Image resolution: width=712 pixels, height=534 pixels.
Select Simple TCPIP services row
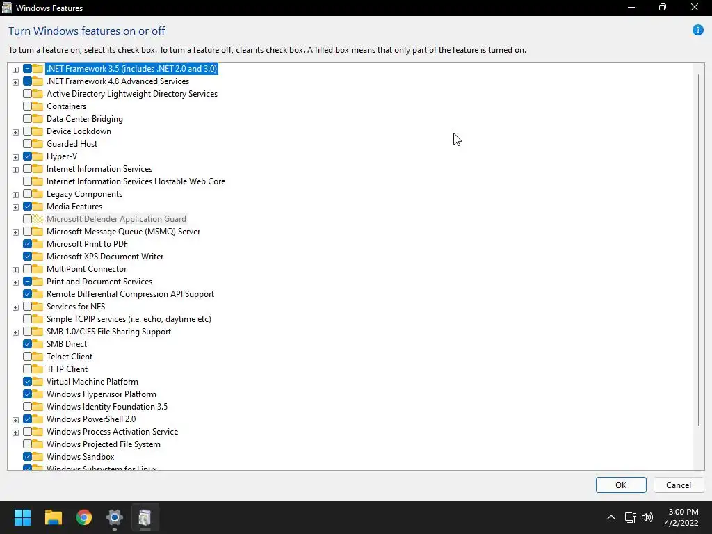129,319
